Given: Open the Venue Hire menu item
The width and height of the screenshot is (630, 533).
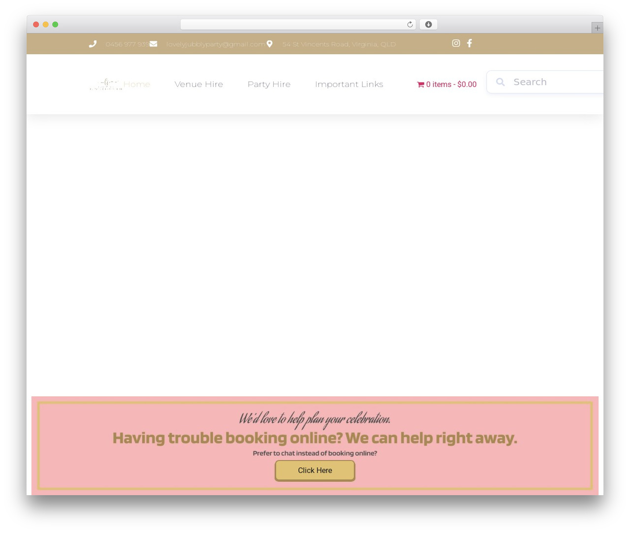Looking at the screenshot, I should pos(199,84).
